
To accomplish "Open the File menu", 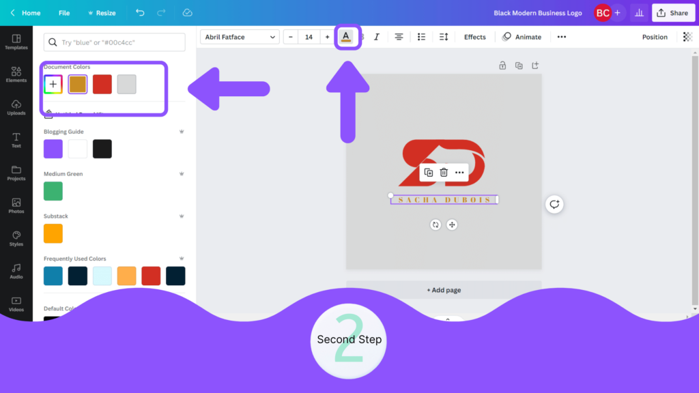I will [x=64, y=13].
